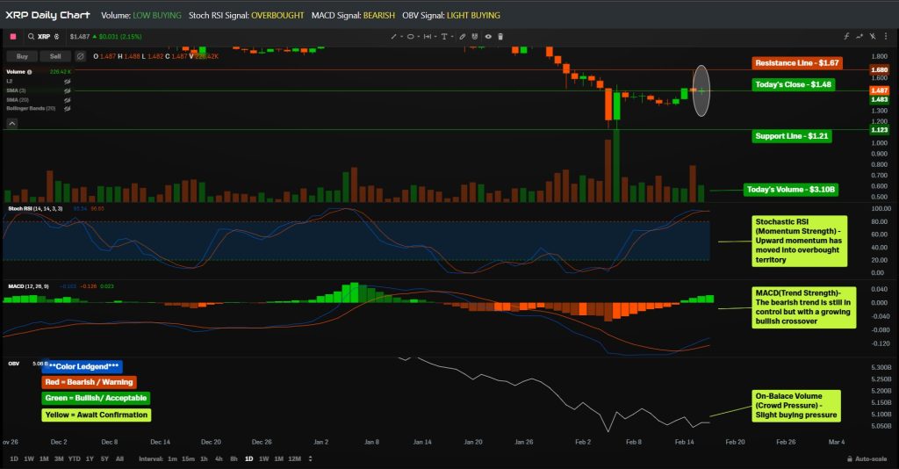Click the 1.487 current price tag
This screenshot has height=469, width=899.
point(880,90)
